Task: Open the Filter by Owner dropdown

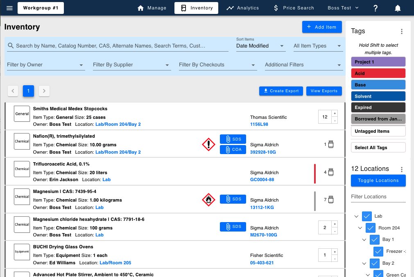Action: coord(46,65)
